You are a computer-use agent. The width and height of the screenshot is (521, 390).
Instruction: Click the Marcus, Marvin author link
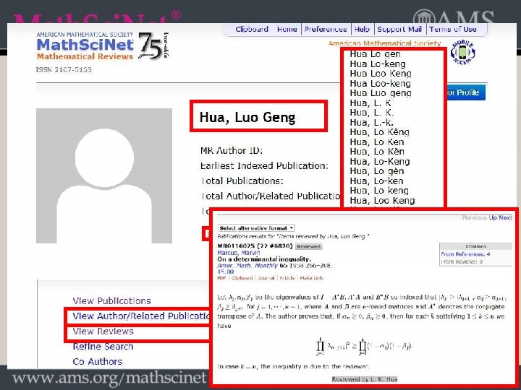(x=238, y=253)
